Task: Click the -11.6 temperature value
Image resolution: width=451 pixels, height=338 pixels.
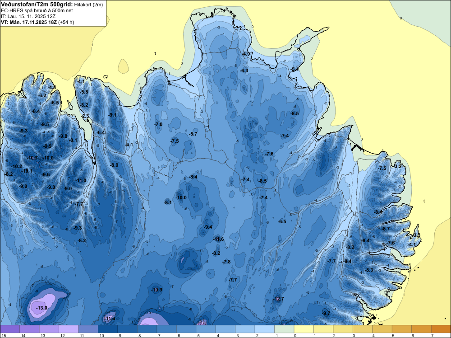Action: coord(219,239)
